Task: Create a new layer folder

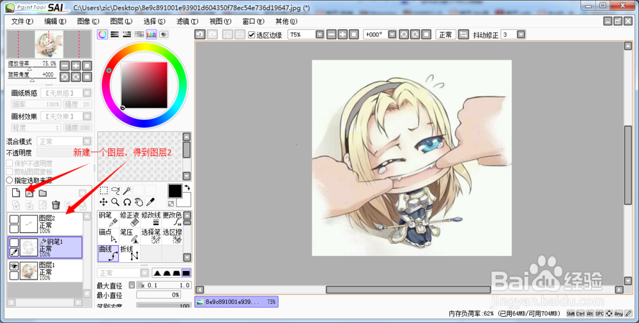Action: (x=42, y=193)
